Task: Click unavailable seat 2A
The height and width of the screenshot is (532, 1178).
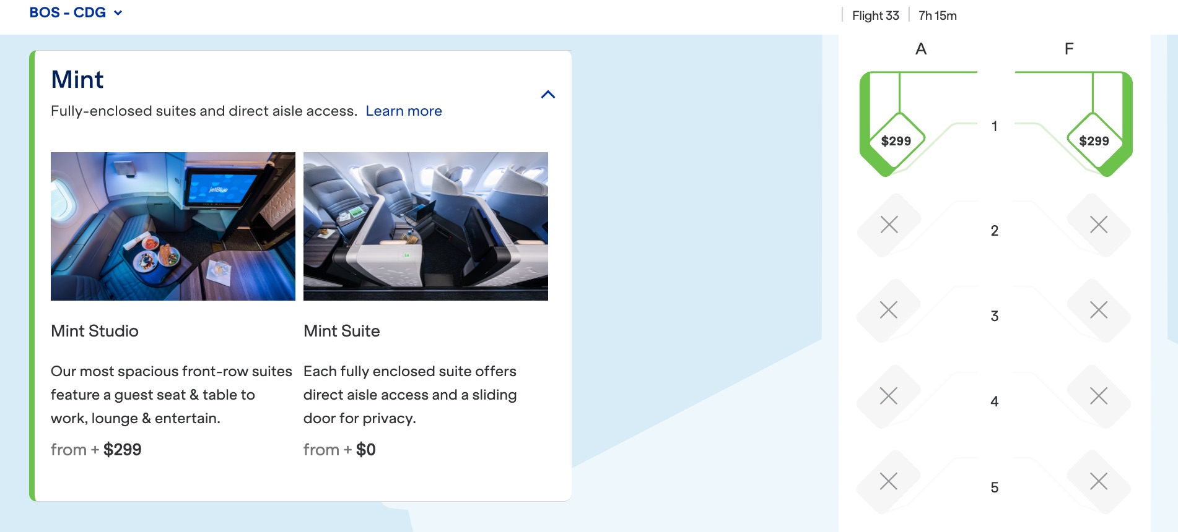Action: click(x=889, y=225)
